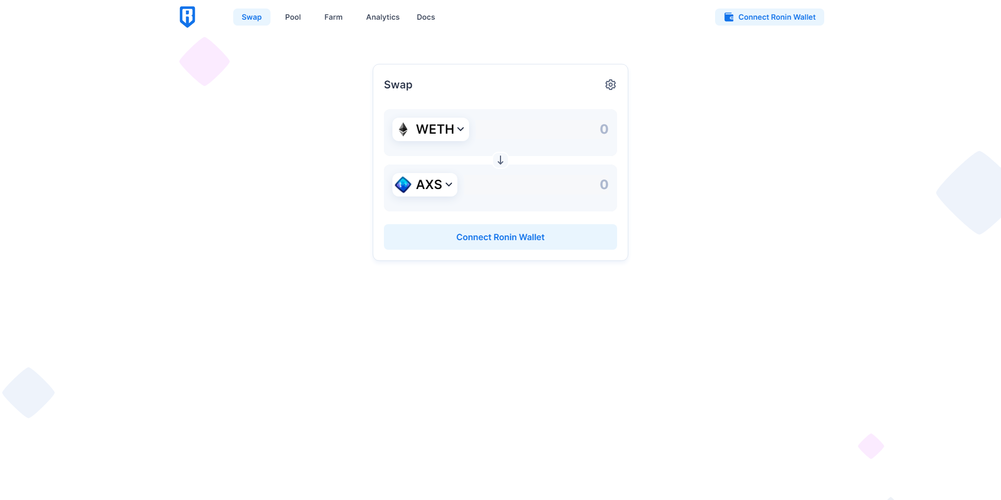
Task: Click the Ronin shield logo
Action: (187, 17)
